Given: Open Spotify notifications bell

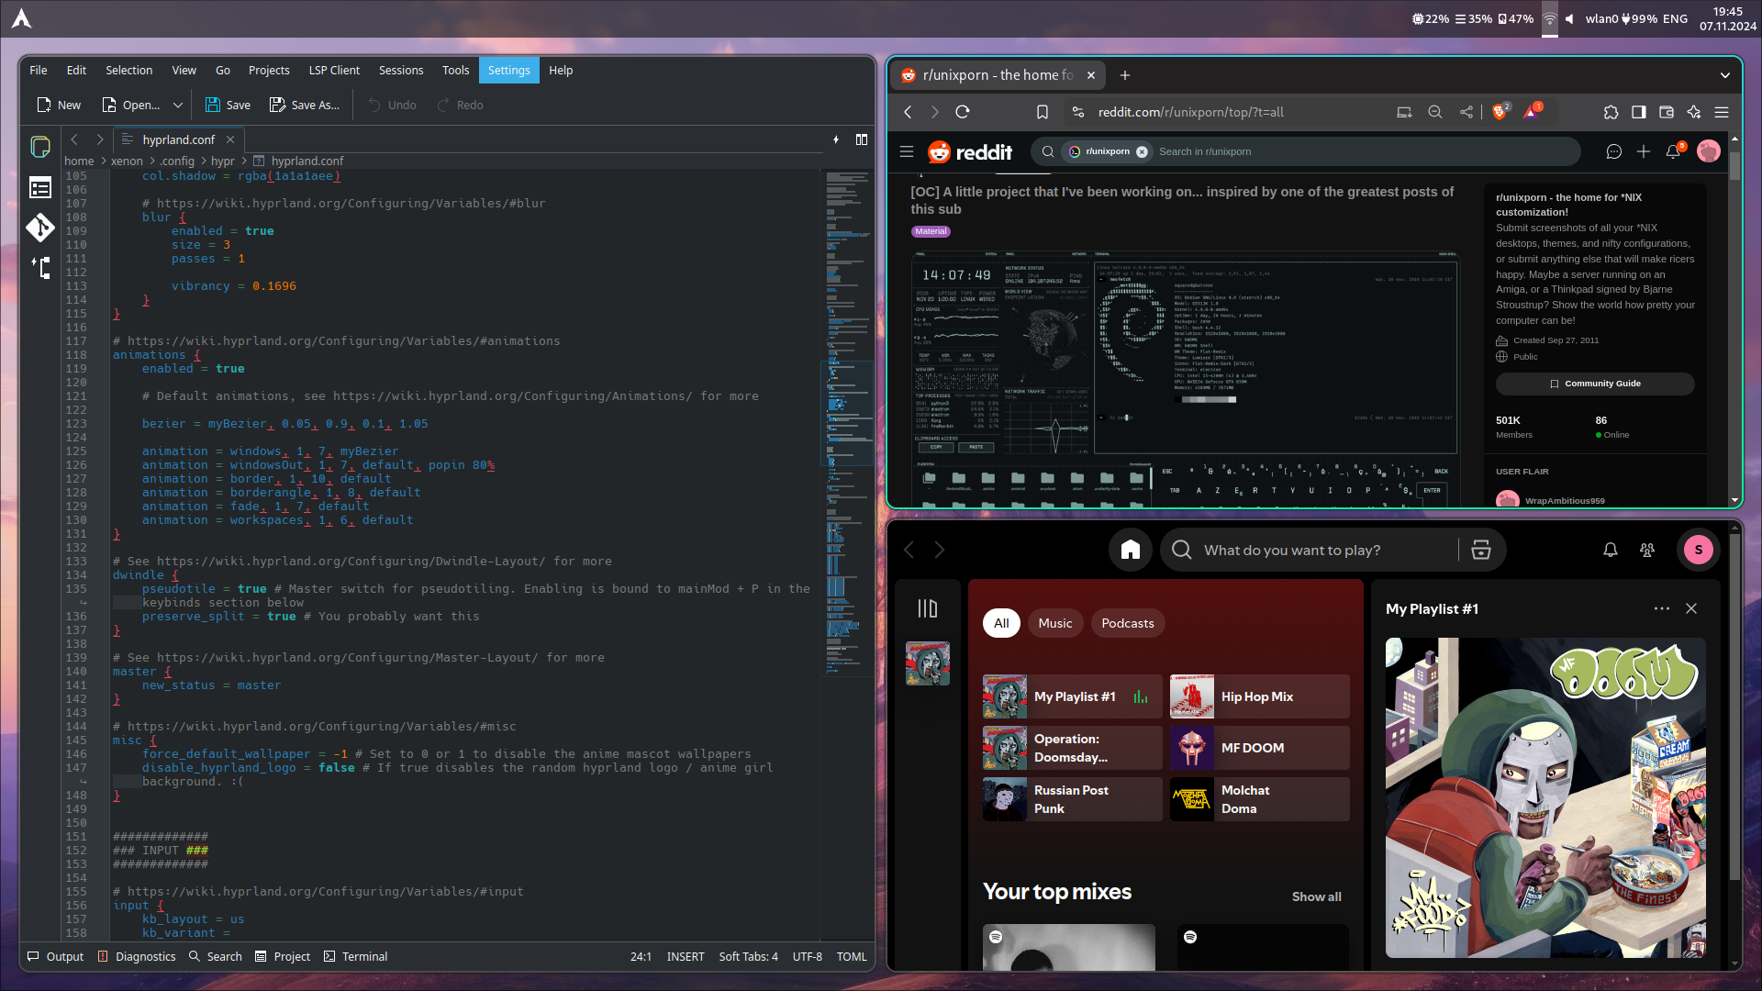Looking at the screenshot, I should pos(1610,550).
